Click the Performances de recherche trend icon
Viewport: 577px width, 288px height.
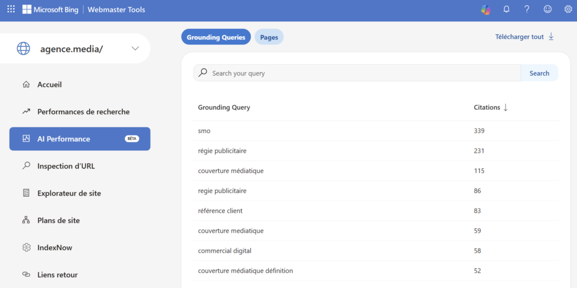pos(26,112)
